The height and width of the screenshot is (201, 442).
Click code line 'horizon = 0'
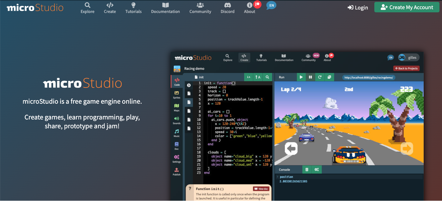218,95
